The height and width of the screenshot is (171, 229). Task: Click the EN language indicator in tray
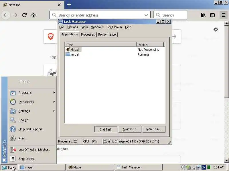click(204, 167)
